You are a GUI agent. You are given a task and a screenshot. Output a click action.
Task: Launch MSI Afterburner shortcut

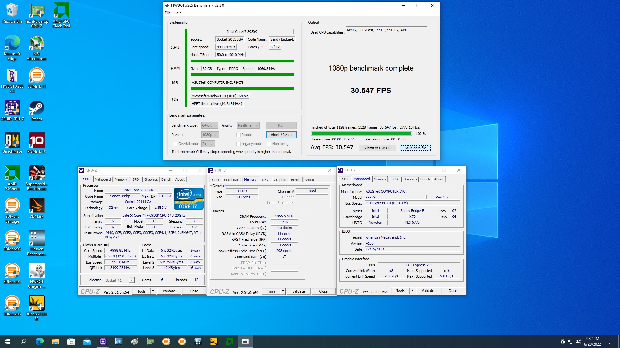click(37, 48)
